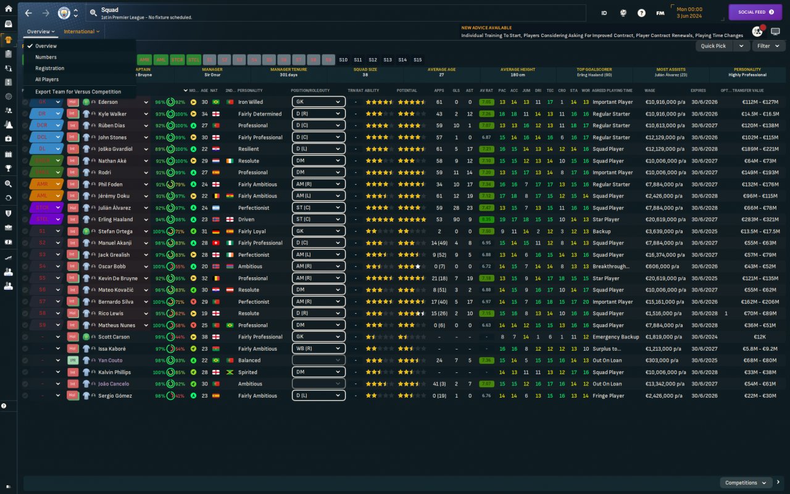Navigate back with the left arrow

click(x=28, y=13)
